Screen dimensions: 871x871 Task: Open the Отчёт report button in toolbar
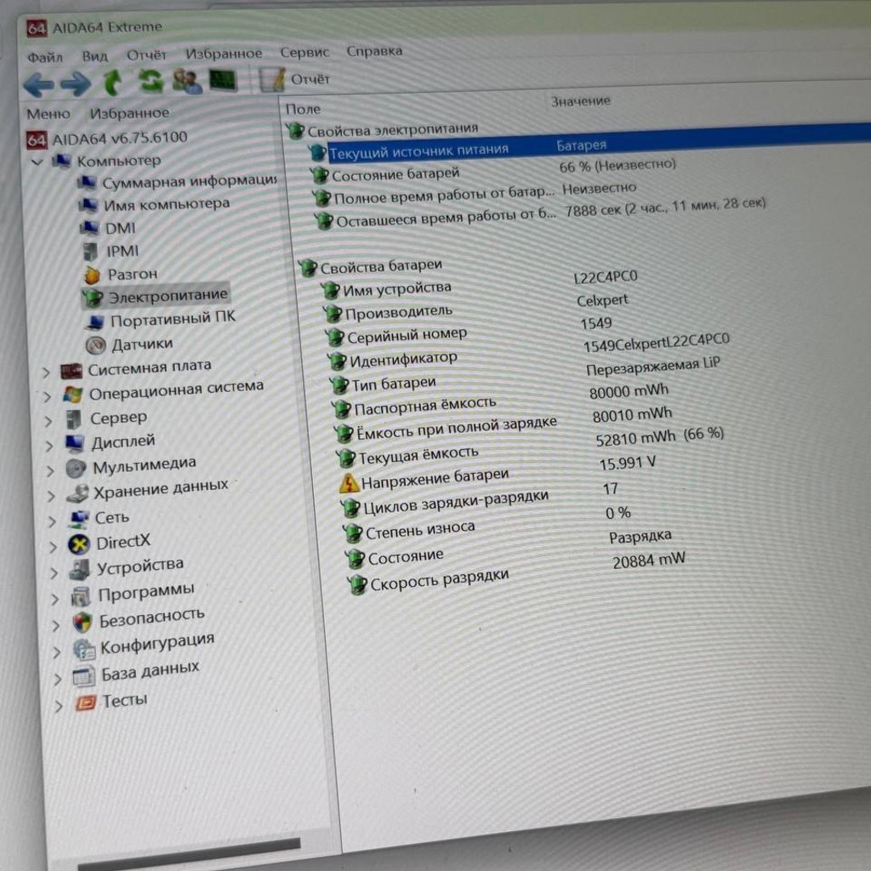(295, 79)
